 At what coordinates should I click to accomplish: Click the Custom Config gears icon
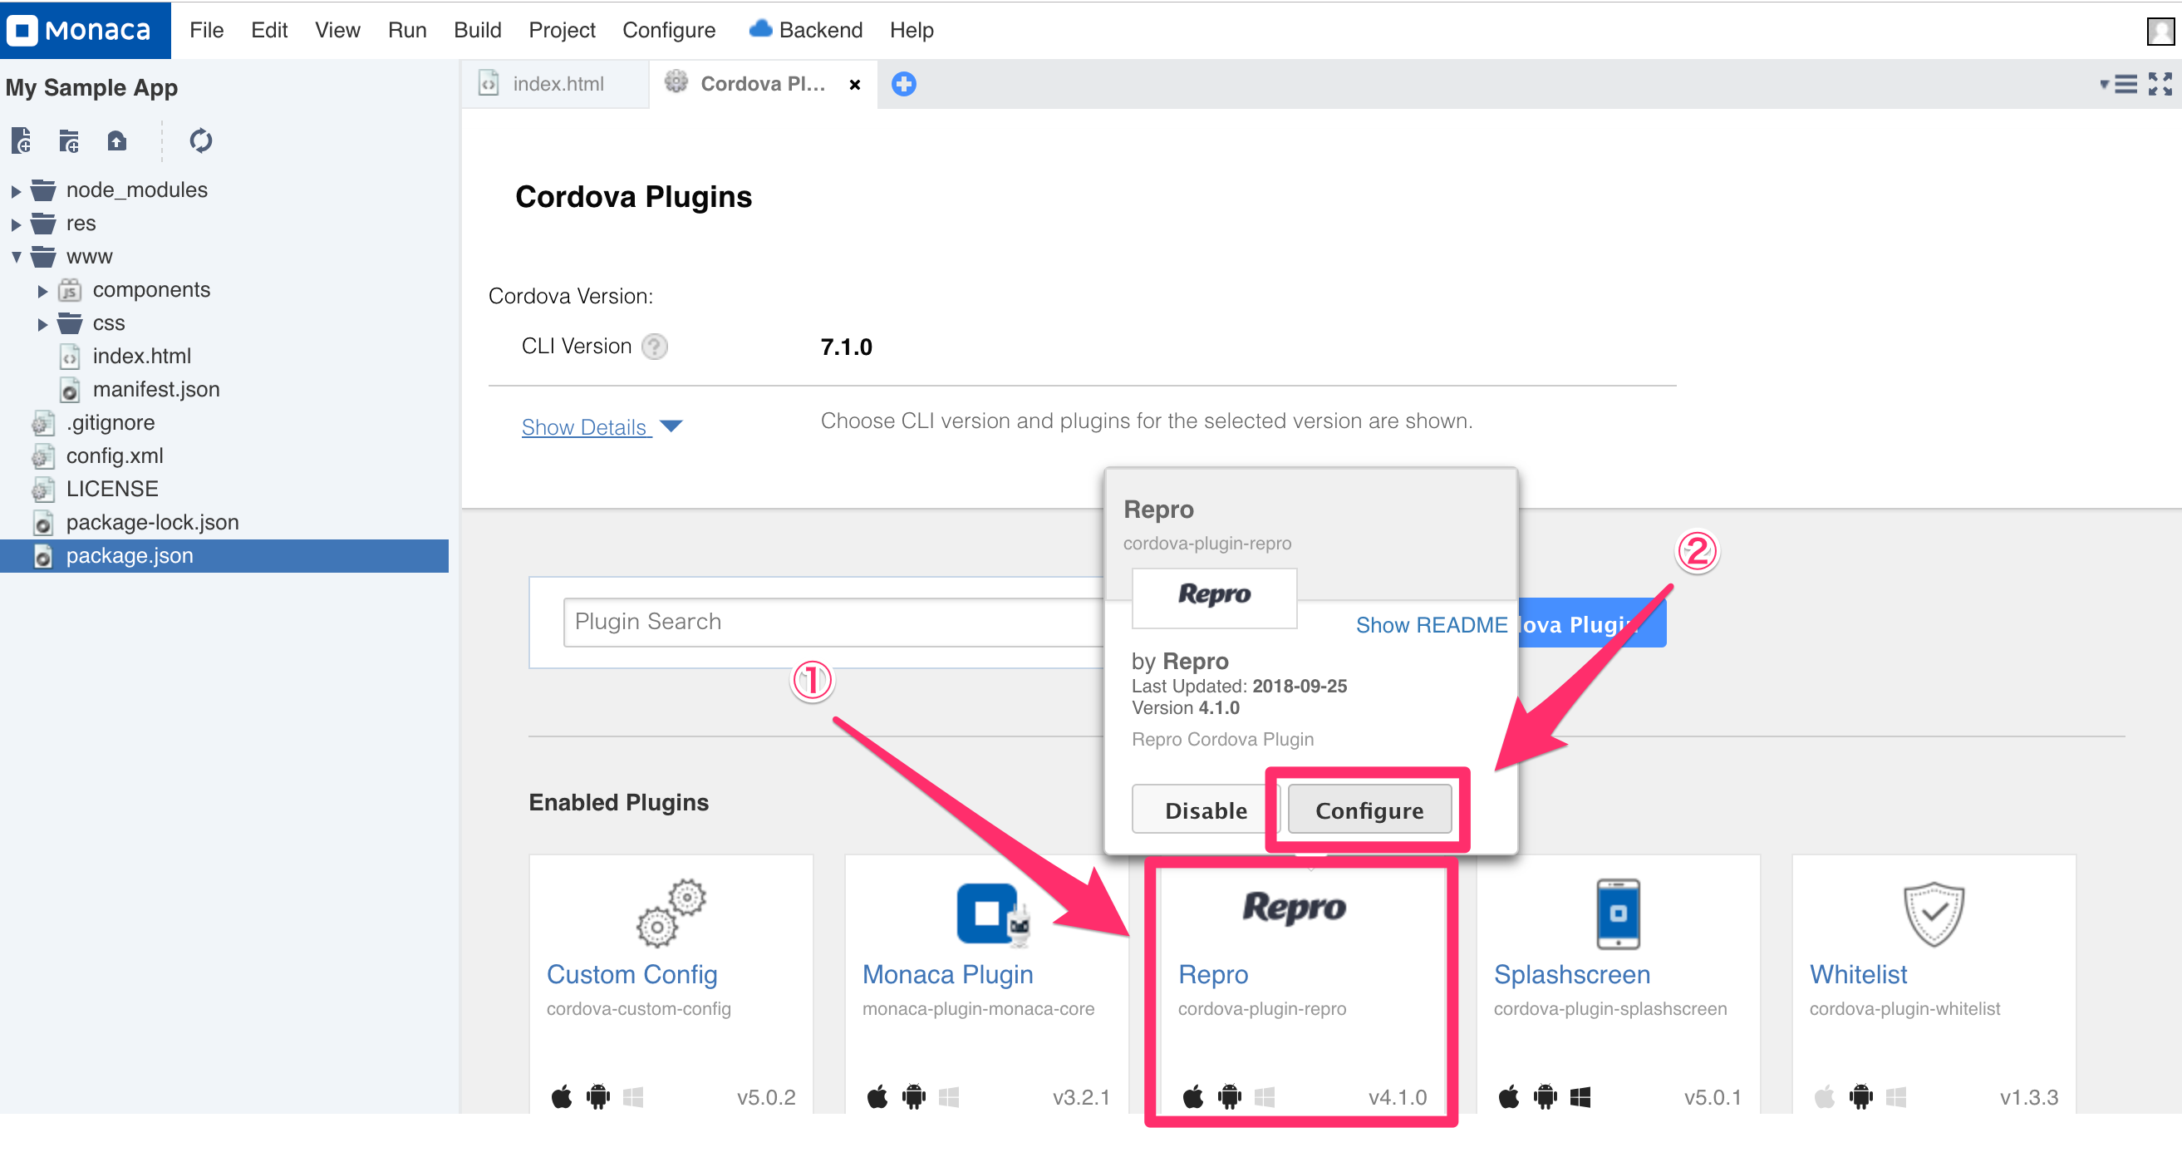671,913
